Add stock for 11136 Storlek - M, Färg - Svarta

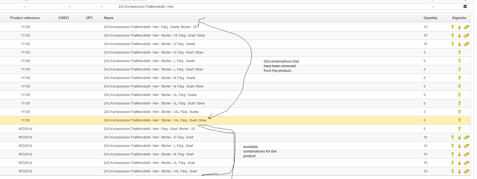tap(459, 78)
